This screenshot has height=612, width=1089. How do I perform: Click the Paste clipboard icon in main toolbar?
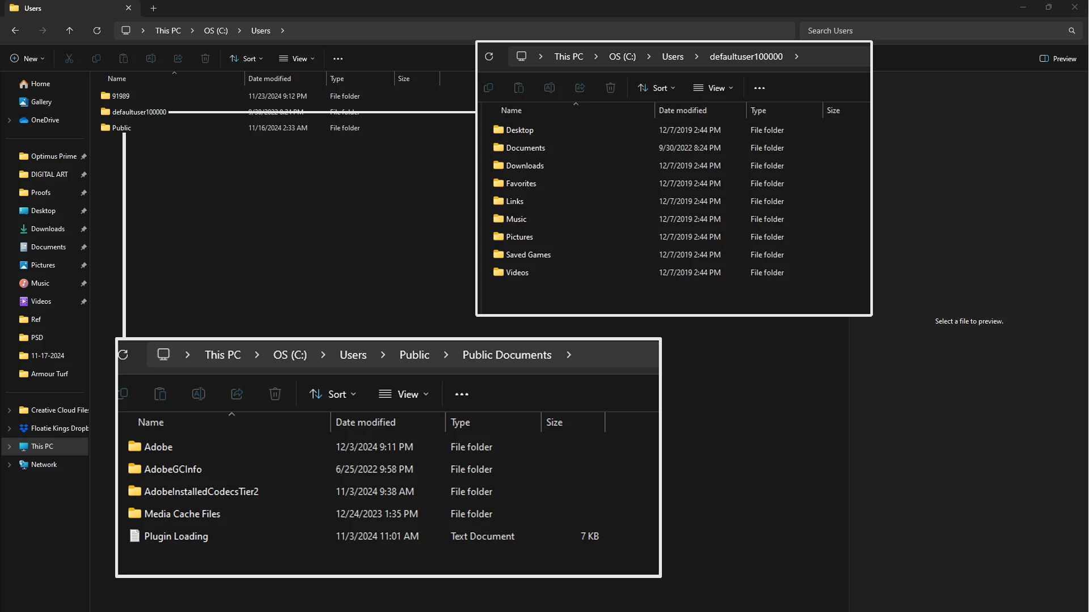[x=124, y=58]
